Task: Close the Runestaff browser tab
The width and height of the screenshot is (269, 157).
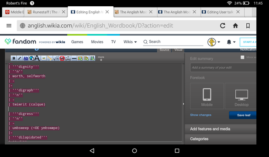Action: point(63,12)
